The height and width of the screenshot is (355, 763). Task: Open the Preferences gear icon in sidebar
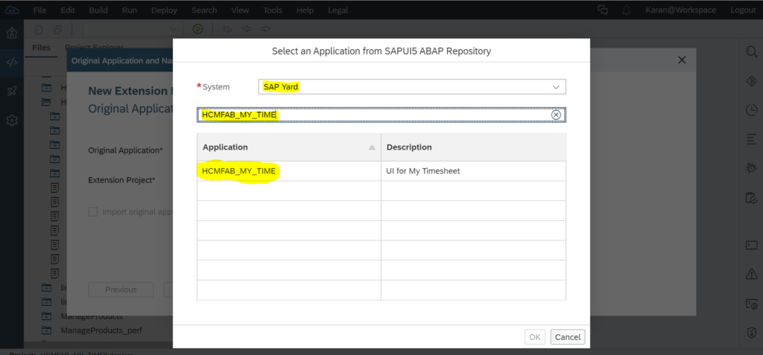click(x=12, y=120)
